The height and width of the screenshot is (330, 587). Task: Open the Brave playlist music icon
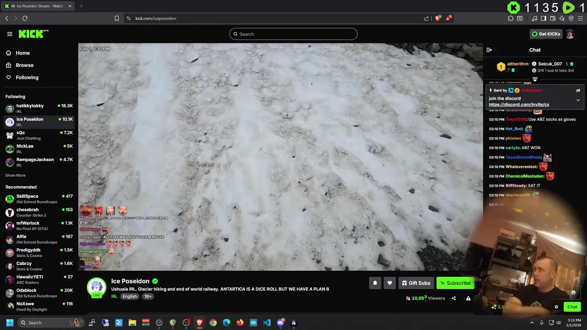coord(534,18)
